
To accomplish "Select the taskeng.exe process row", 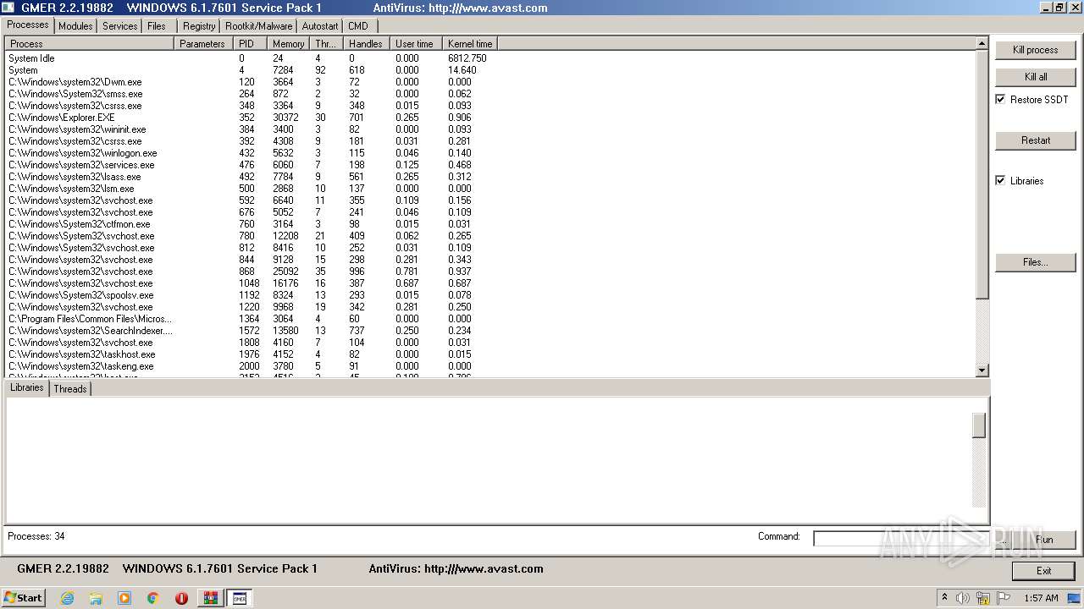I will coord(491,366).
